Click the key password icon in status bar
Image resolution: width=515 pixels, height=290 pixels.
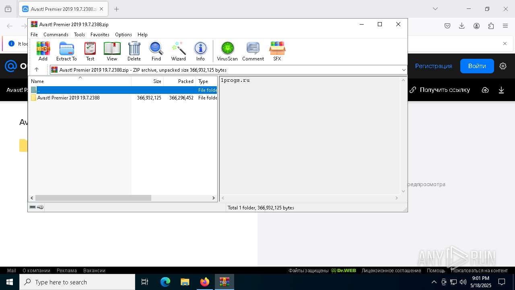(40, 207)
